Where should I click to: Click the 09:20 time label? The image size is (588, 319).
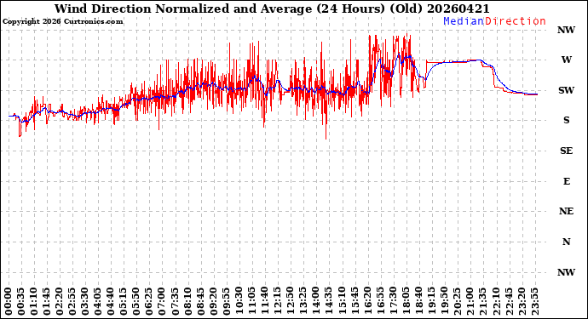[x=214, y=301]
